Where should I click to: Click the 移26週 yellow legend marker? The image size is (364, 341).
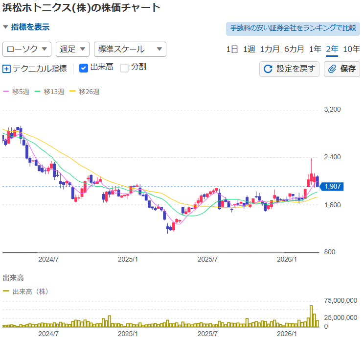click(73, 92)
